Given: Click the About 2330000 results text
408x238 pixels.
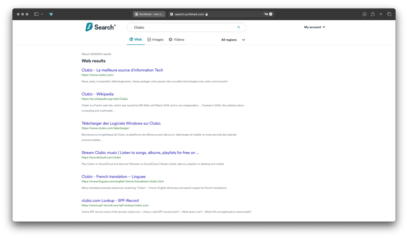Looking at the screenshot, I should pos(96,54).
